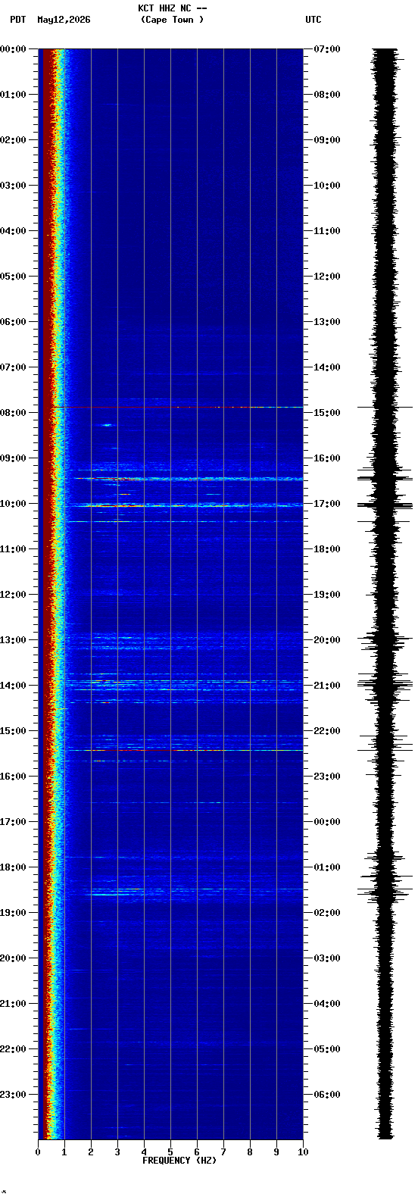Viewport: 418px width, 1200px height.
Task: Click the 02:00 PDT time label
Action: pos(14,140)
